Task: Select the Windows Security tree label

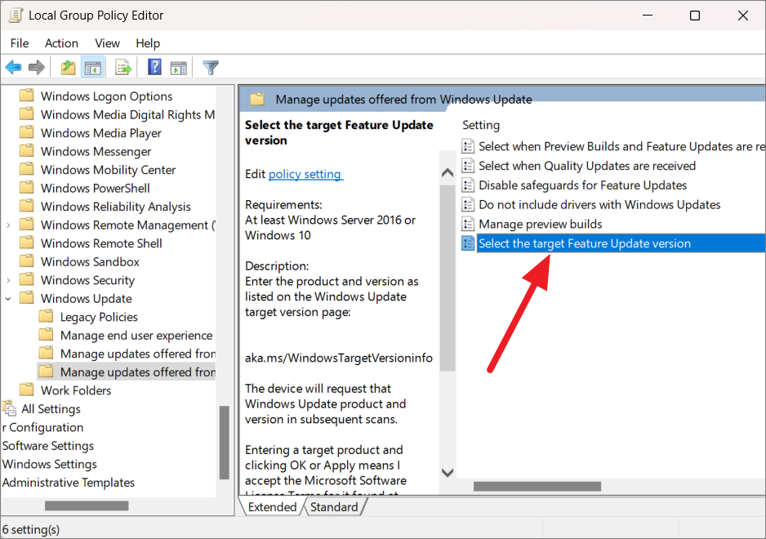Action: 87,280
